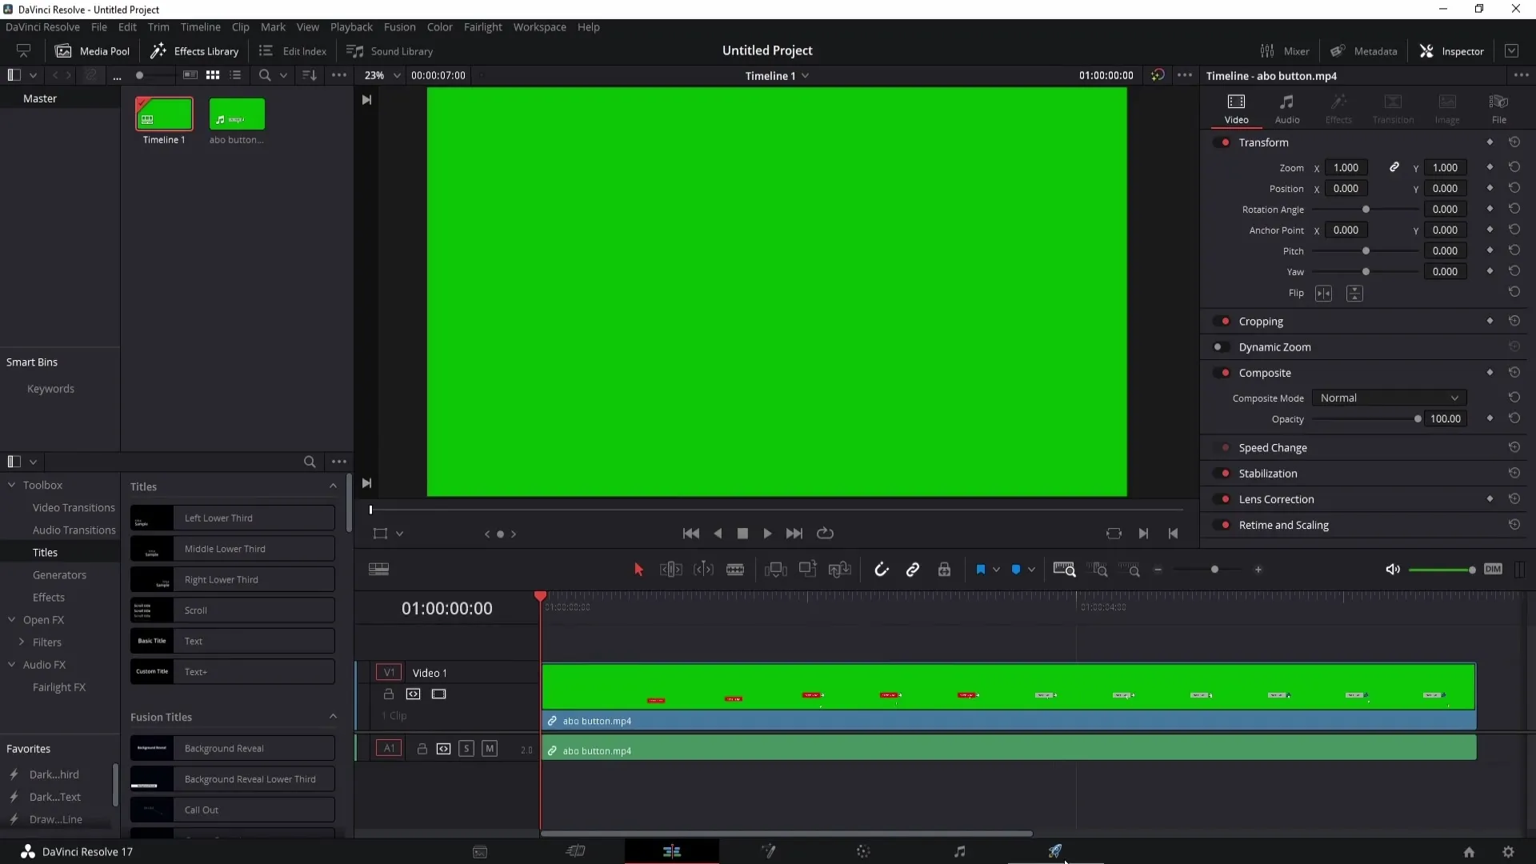Select the Color page icon

(863, 851)
